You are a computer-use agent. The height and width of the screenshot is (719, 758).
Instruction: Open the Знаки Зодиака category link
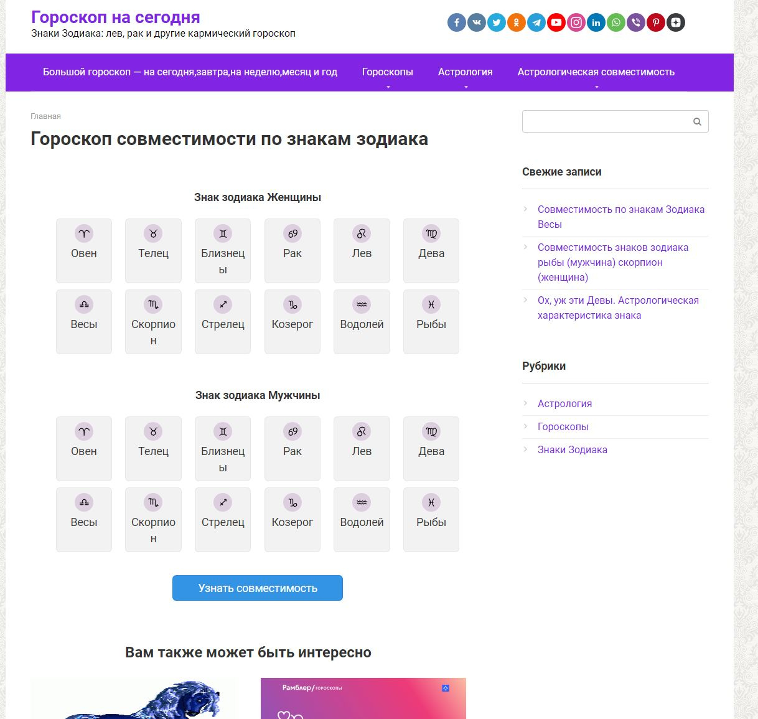pyautogui.click(x=573, y=449)
